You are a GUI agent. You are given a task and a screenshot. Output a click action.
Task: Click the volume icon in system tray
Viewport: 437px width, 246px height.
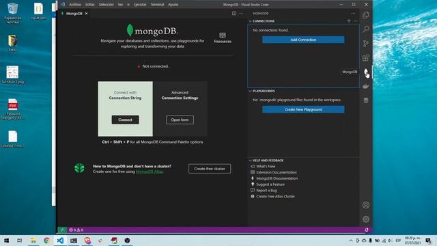(390, 241)
